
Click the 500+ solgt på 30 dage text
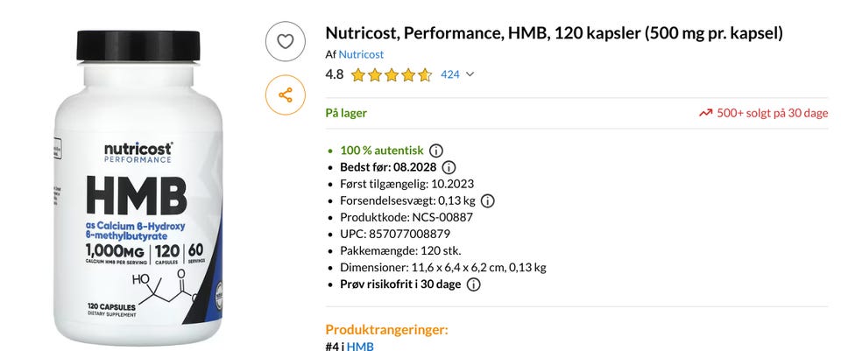pos(773,113)
